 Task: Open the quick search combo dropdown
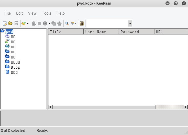130,23
